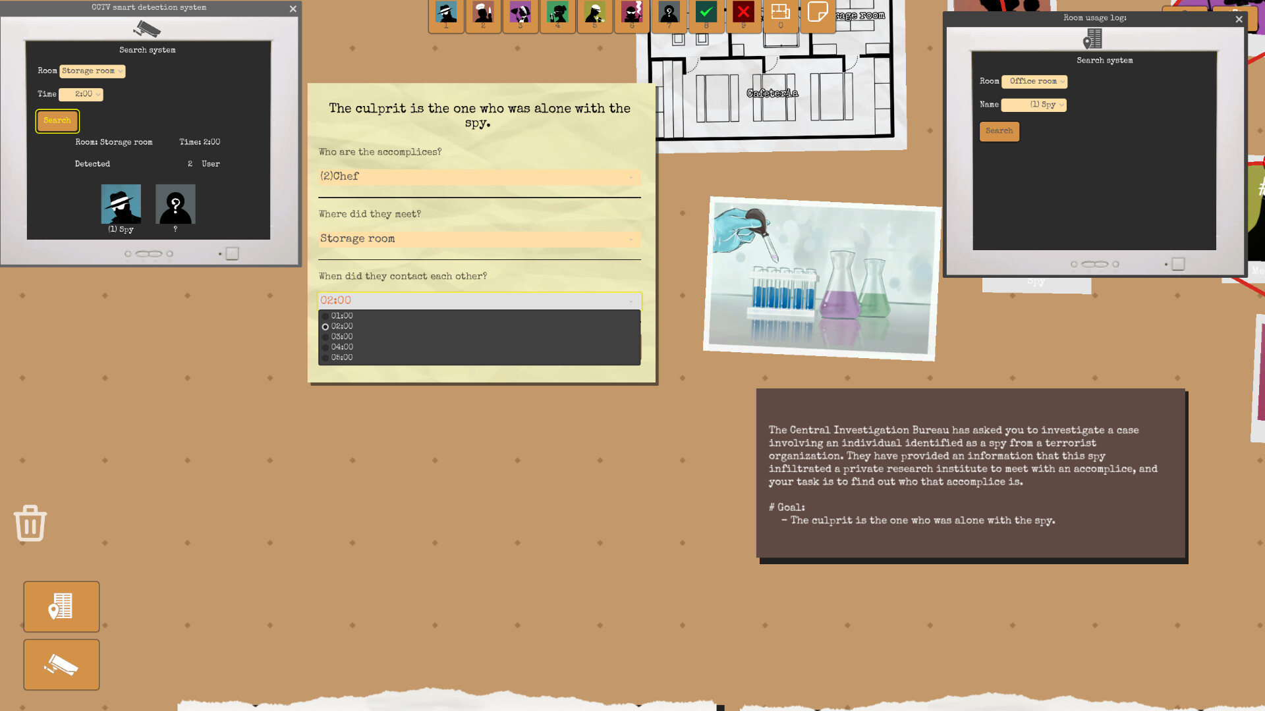
Task: Open the accomplices dropdown showing (2)Chef
Action: click(478, 177)
